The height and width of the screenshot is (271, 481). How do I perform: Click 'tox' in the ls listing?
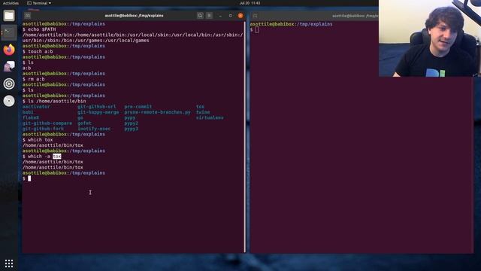tap(201, 107)
